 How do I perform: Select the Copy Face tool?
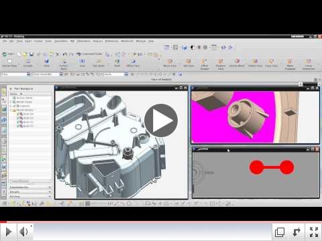[272, 63]
